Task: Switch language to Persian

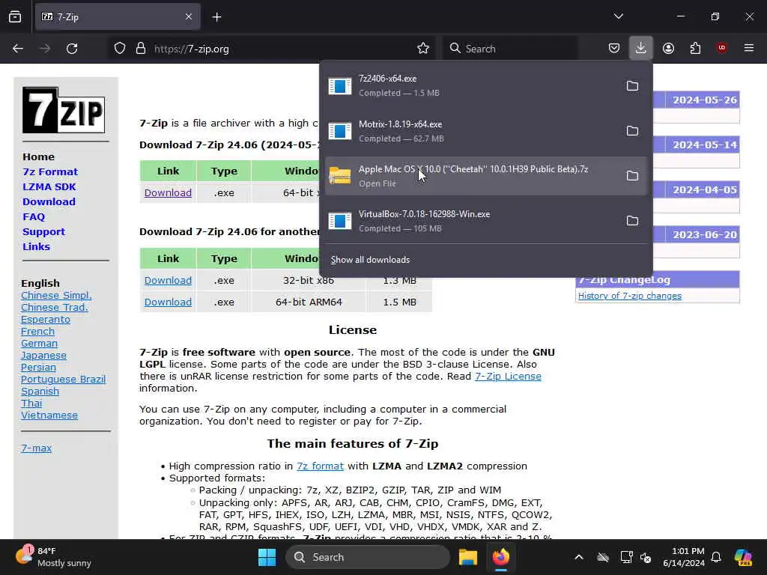Action: [38, 367]
